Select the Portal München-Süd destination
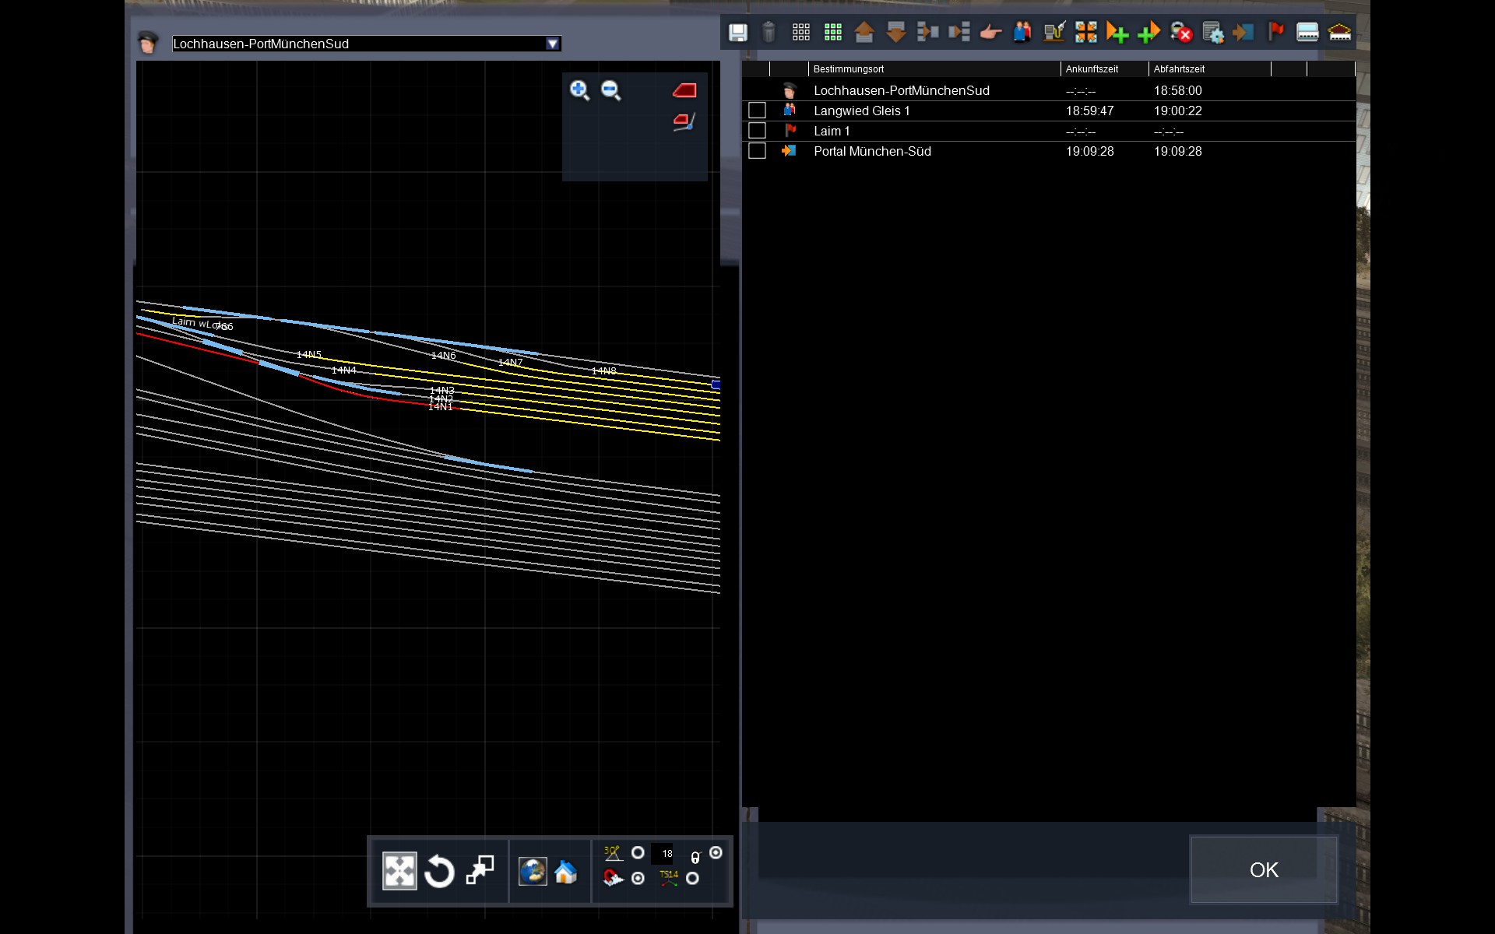 point(872,151)
